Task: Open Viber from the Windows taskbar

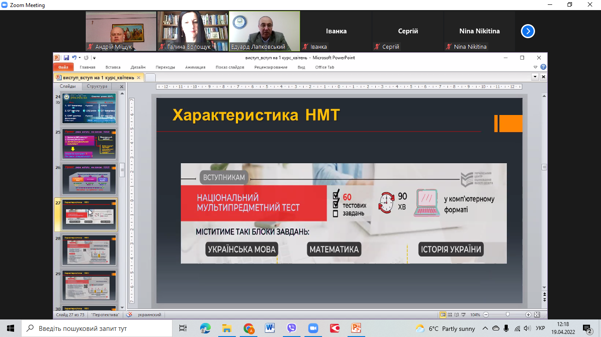Action: coord(292,328)
